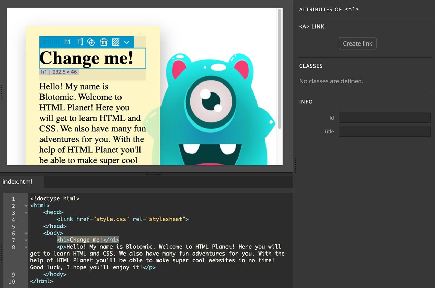Switch to the index.html tab
Image resolution: width=435 pixels, height=288 pixels.
[x=18, y=182]
